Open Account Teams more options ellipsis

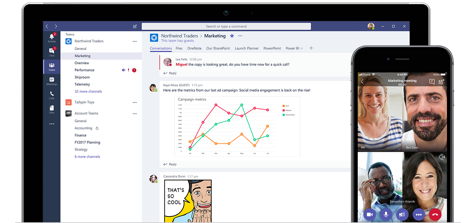135,114
